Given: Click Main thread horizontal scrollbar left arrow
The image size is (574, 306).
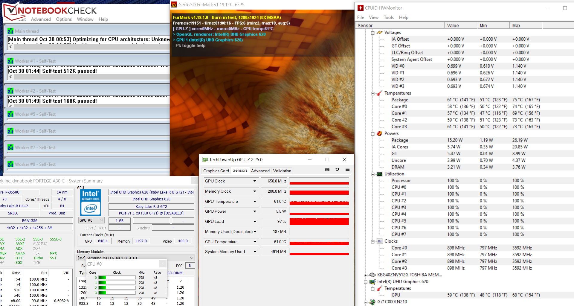Looking at the screenshot, I should click(11, 47).
